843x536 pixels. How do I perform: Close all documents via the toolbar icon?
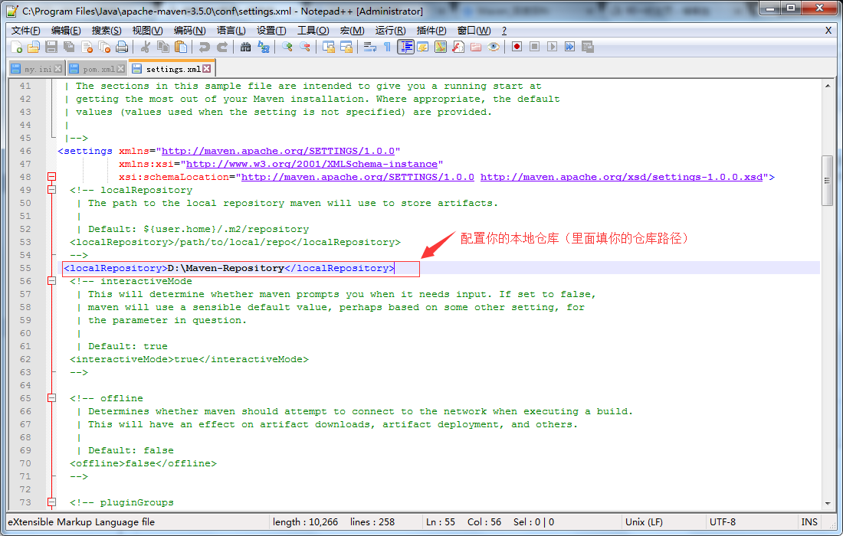click(104, 47)
